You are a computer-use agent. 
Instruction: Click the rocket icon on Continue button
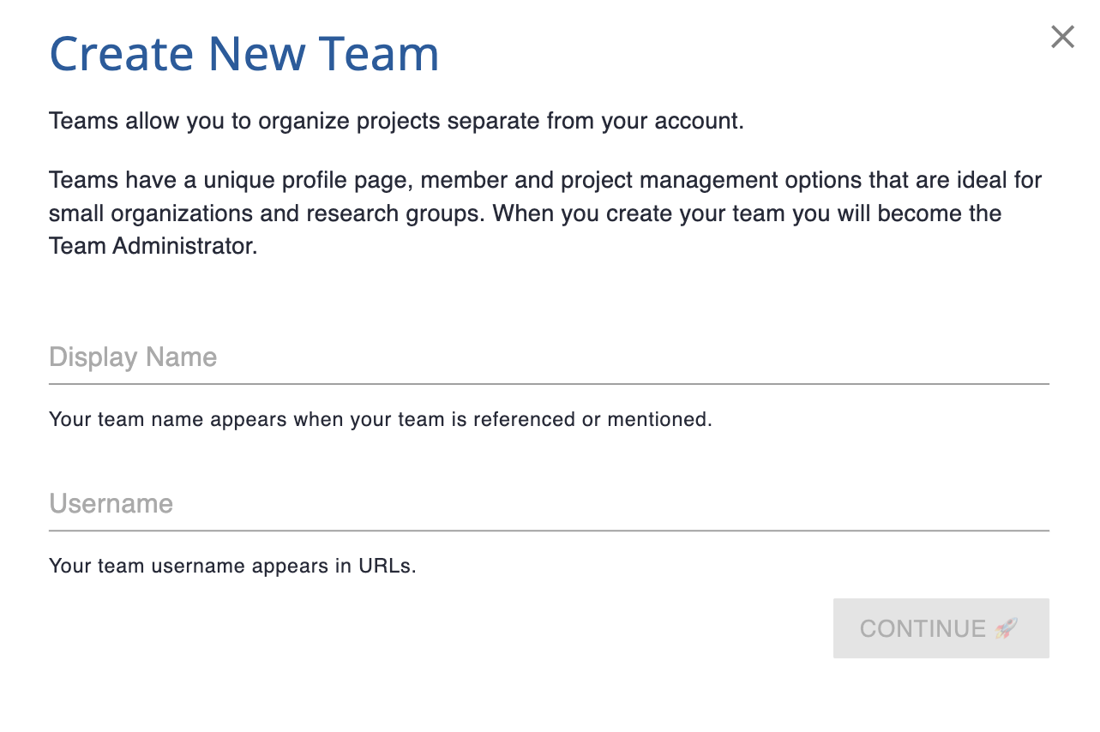click(x=1006, y=628)
